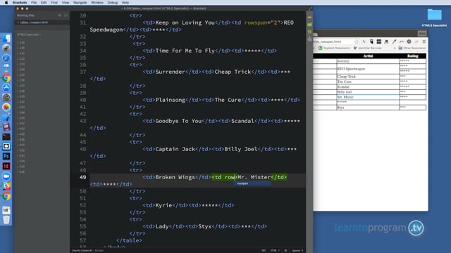This screenshot has height=253, width=451.
Task: Click line number 31 in editor gutter
Action: 83,22
